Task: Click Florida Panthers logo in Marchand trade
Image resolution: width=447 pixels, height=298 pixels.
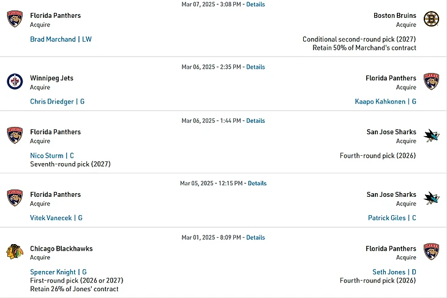Action: coord(15,19)
